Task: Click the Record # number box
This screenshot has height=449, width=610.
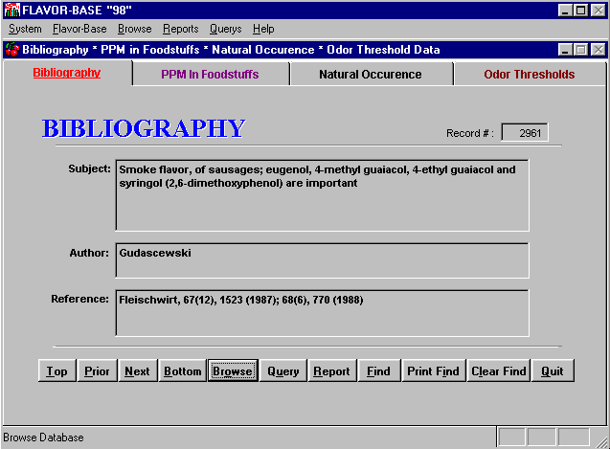Action: [x=525, y=133]
